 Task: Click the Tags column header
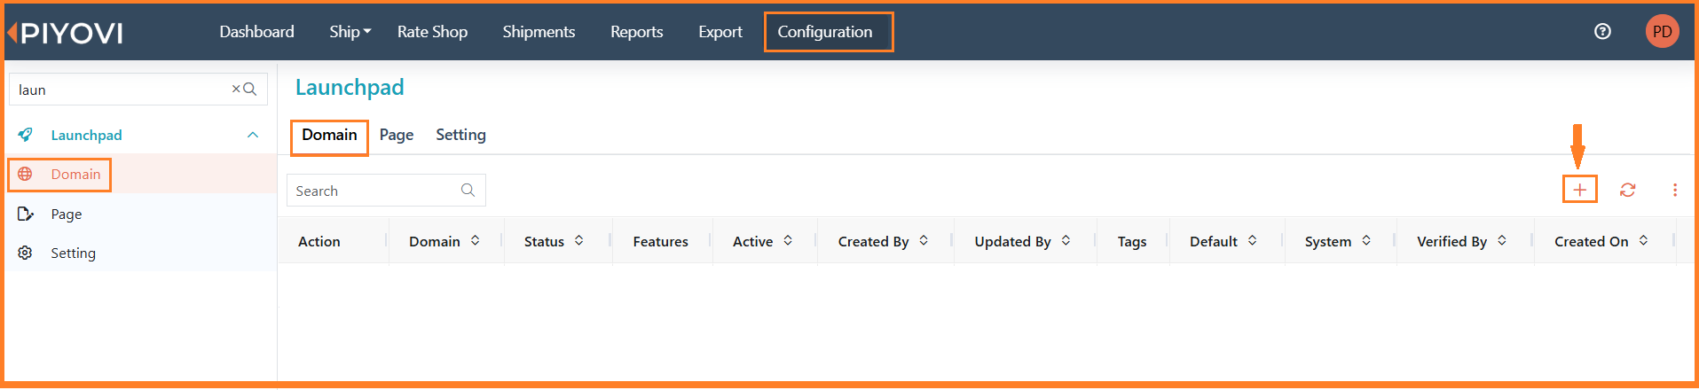point(1132,241)
